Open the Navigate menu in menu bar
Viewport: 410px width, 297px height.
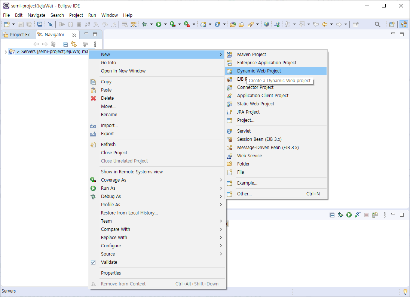coord(36,15)
